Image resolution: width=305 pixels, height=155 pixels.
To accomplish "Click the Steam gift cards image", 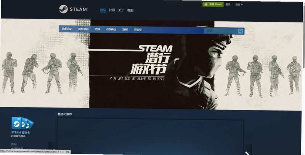I will click(22, 123).
